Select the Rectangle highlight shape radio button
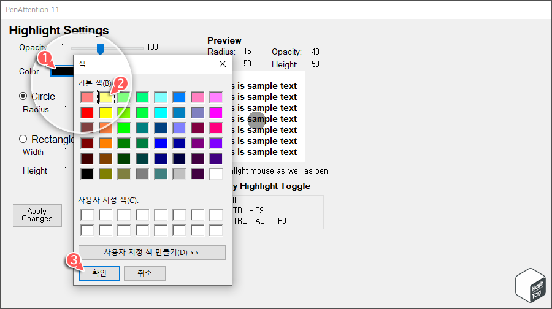 pyautogui.click(x=23, y=139)
